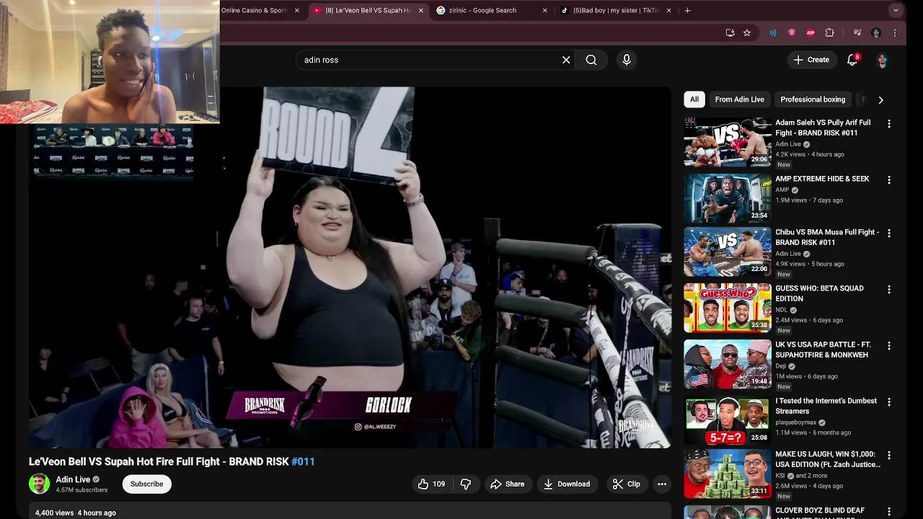
Task: Dislike the video with thumbs down
Action: click(x=466, y=484)
